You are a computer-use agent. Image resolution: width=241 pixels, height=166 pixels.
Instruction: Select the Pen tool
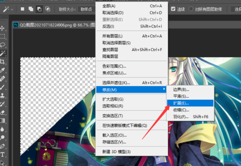point(2,146)
